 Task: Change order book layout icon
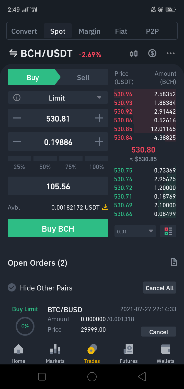tap(168, 231)
